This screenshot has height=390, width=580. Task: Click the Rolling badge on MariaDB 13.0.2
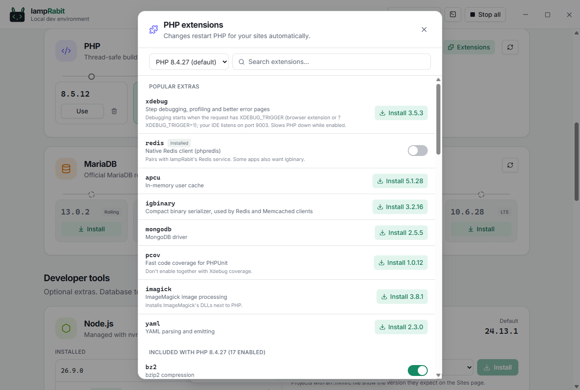coord(111,212)
